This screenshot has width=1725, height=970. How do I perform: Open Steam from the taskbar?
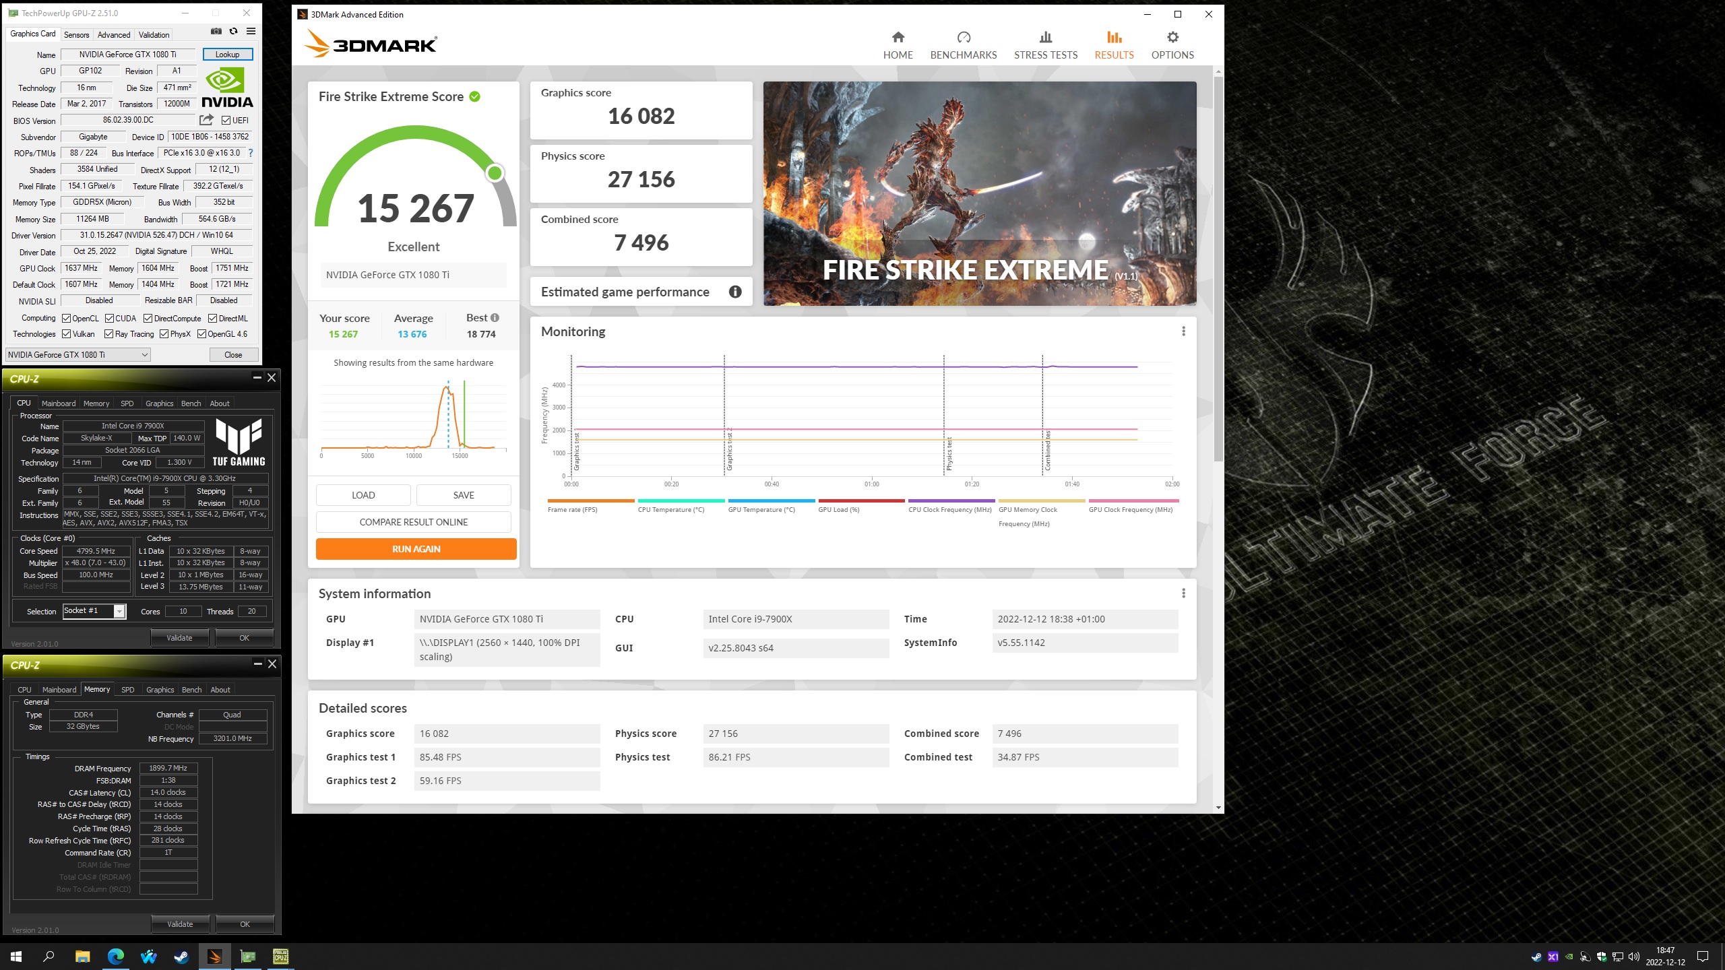(181, 956)
